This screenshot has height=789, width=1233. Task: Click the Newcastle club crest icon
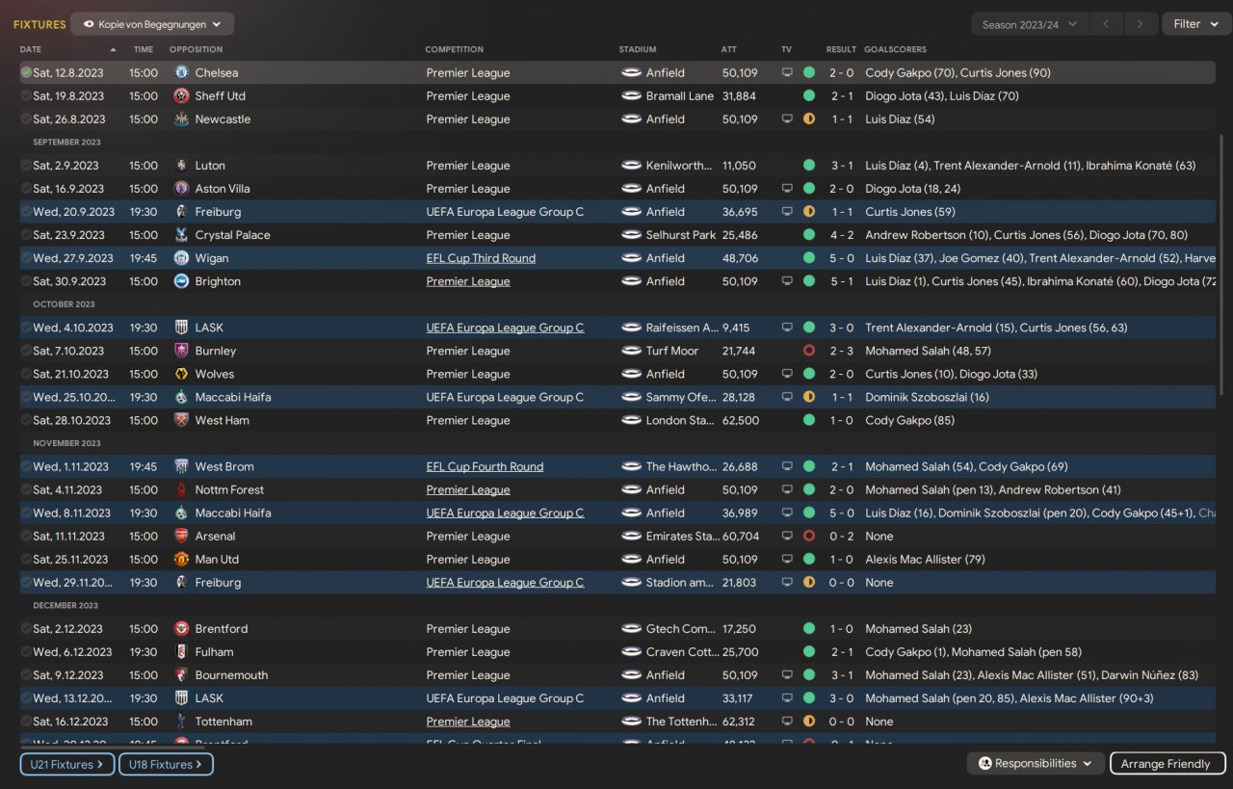pyautogui.click(x=181, y=118)
